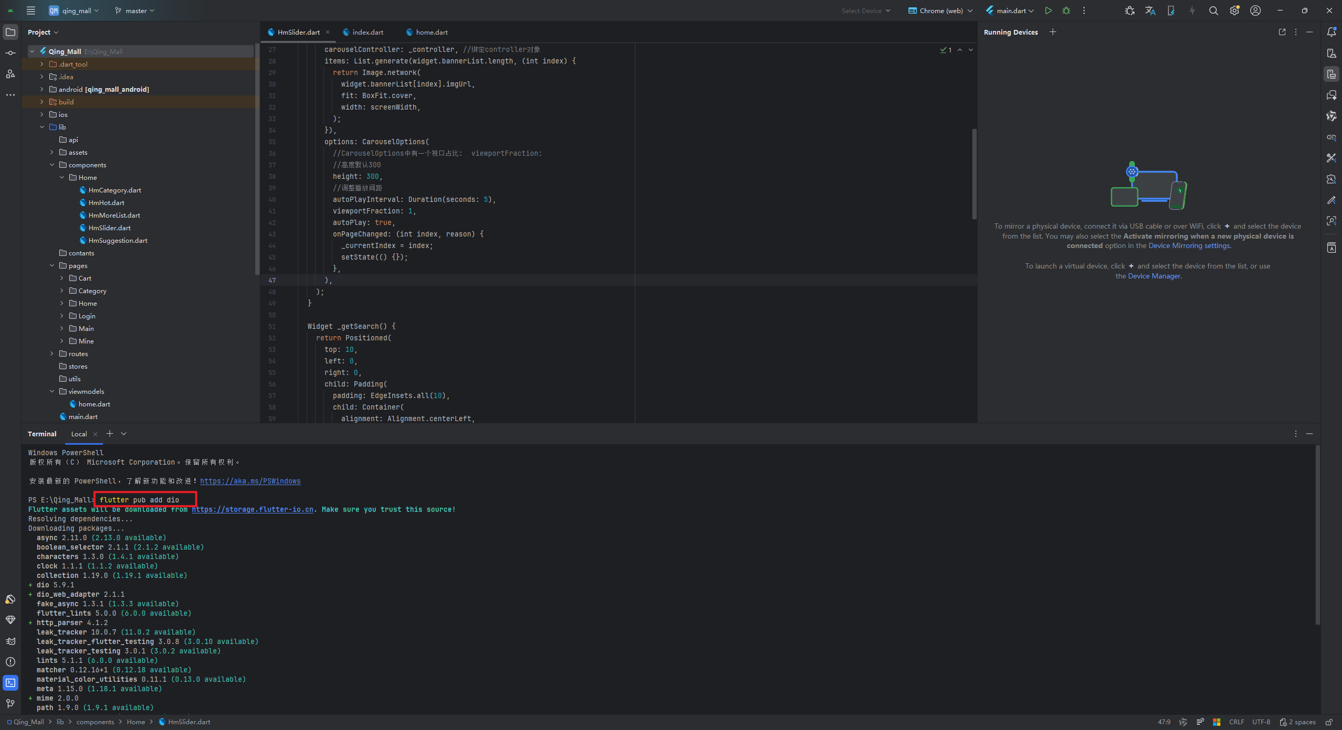The height and width of the screenshot is (730, 1342).
Task: Click the terminal vertical scrollbar
Action: pyautogui.click(x=1317, y=535)
